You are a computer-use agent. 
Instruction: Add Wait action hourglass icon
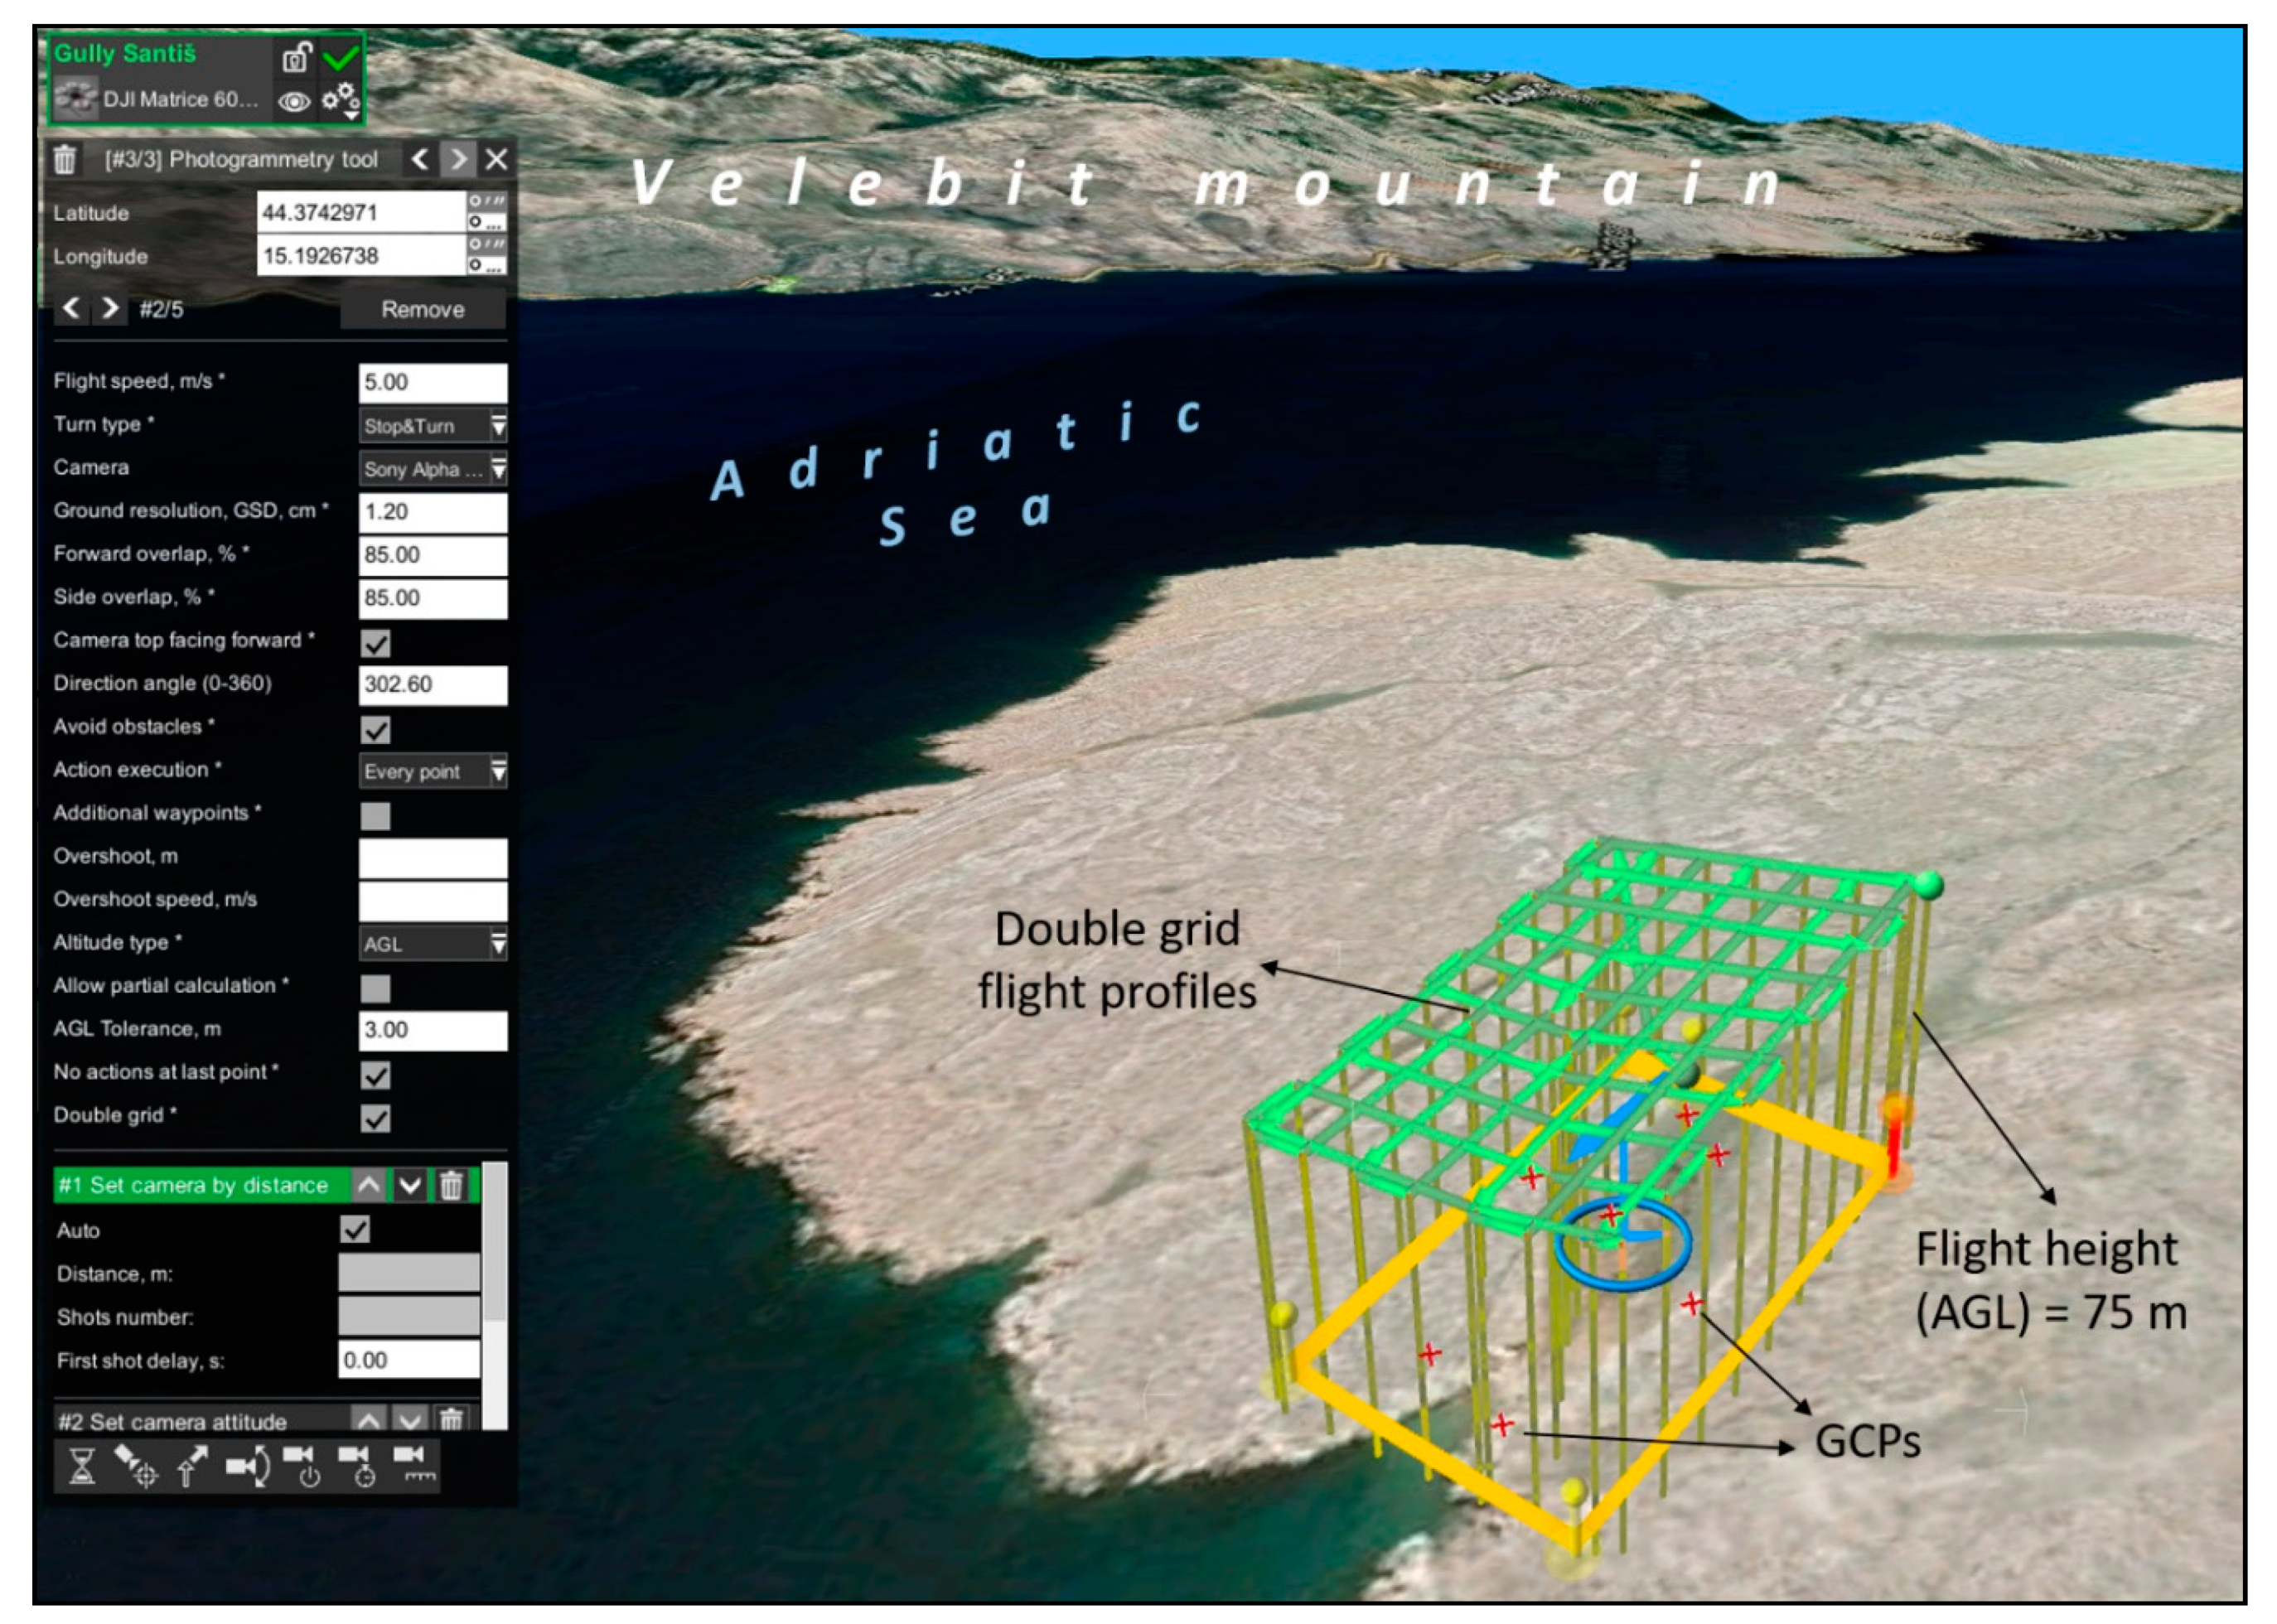coord(82,1467)
